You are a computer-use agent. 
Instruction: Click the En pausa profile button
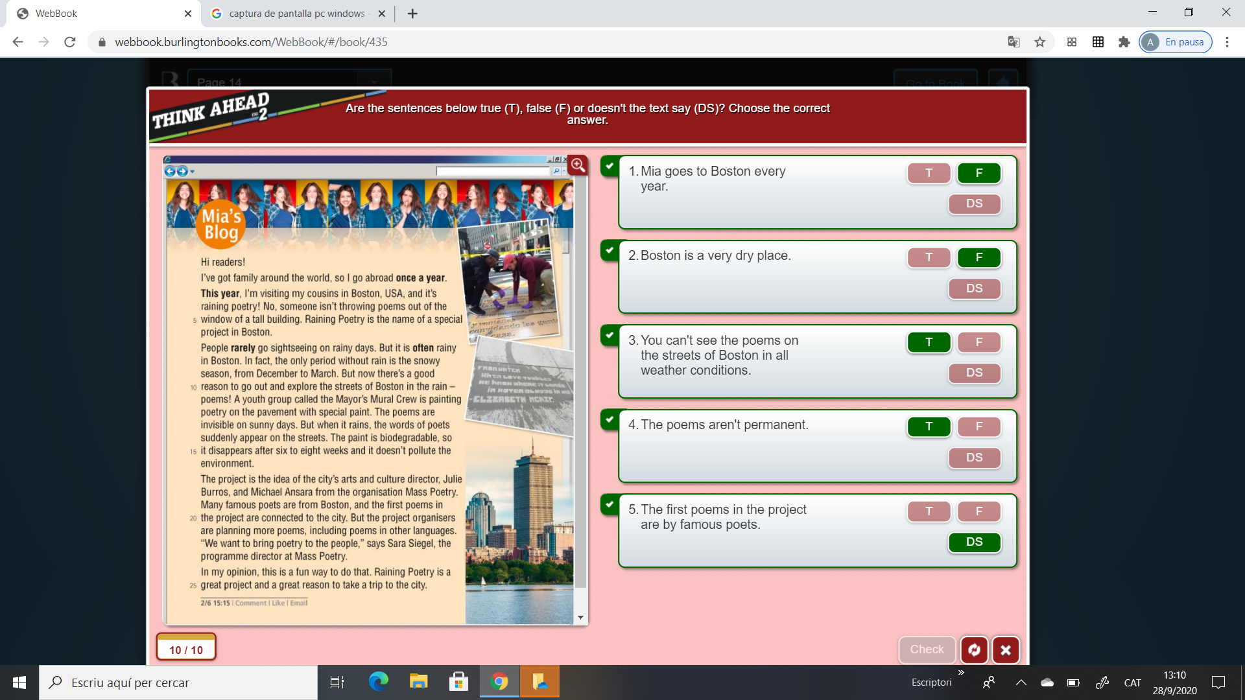[1176, 42]
